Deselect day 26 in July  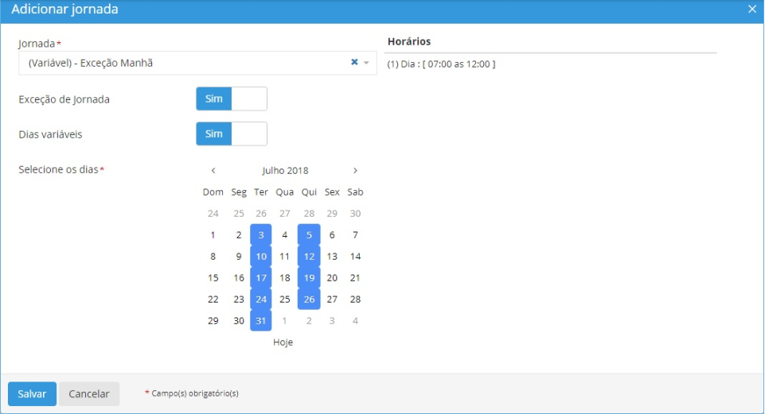[309, 300]
